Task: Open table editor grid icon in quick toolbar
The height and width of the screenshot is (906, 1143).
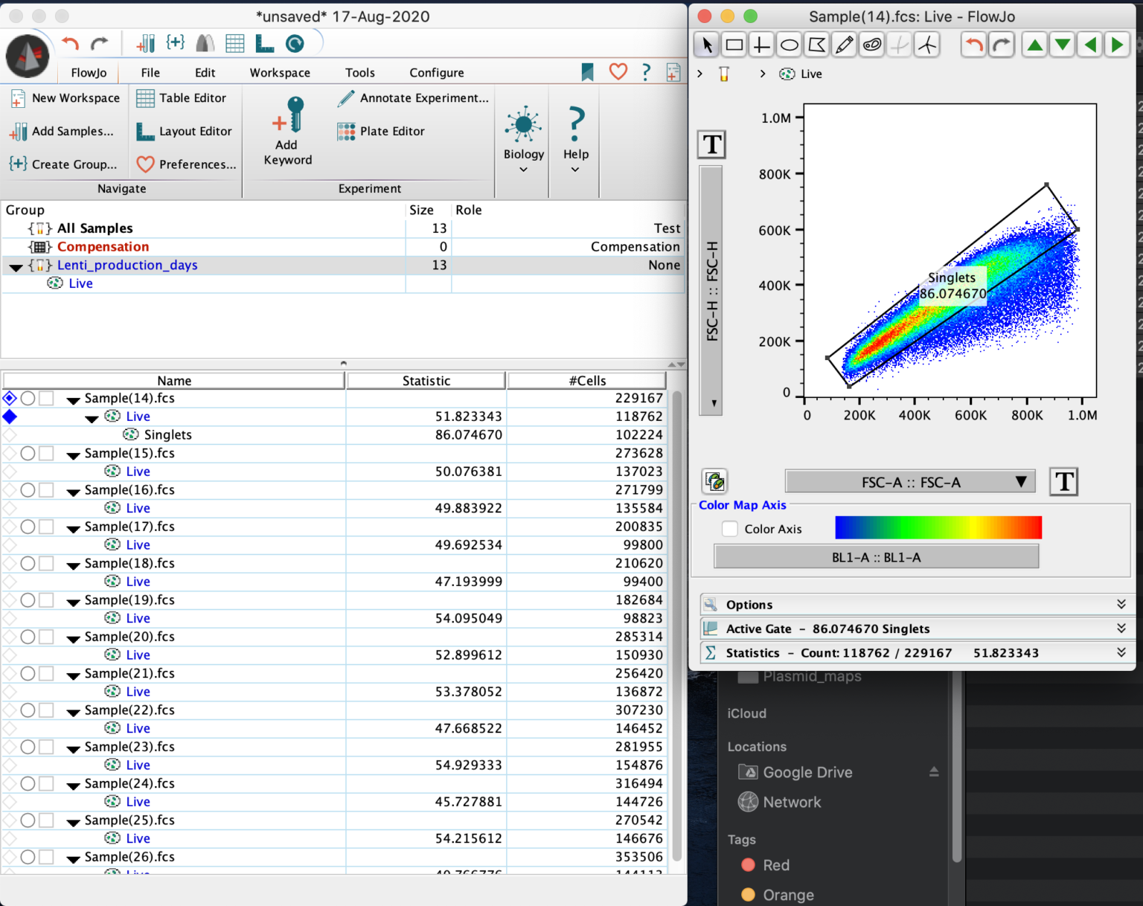Action: tap(235, 44)
